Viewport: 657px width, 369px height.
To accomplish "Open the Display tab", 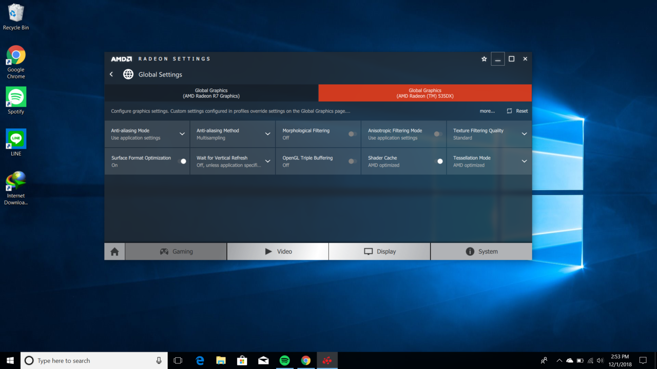I will [x=379, y=252].
